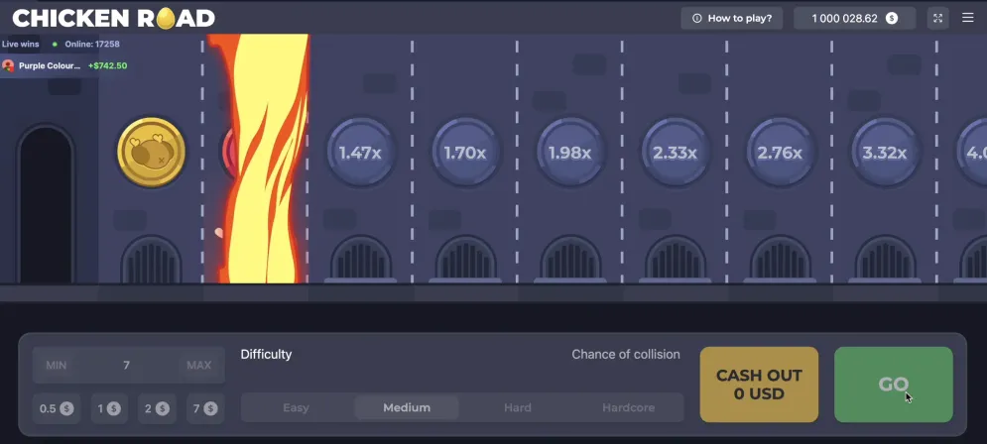Select Hardcore difficulty

pos(628,407)
